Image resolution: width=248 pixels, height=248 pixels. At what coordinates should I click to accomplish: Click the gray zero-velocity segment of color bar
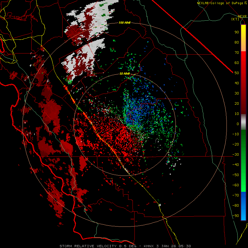tap(243, 122)
